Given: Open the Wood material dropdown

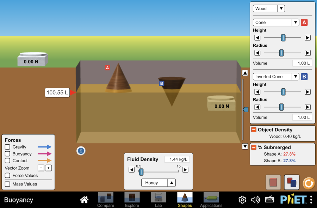Looking at the screenshot, I should click(269, 8).
